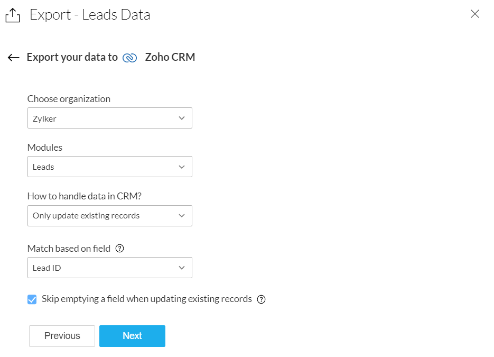The image size is (494, 357).
Task: Expand the 'How to handle data in CRM' dropdown
Action: [100, 216]
